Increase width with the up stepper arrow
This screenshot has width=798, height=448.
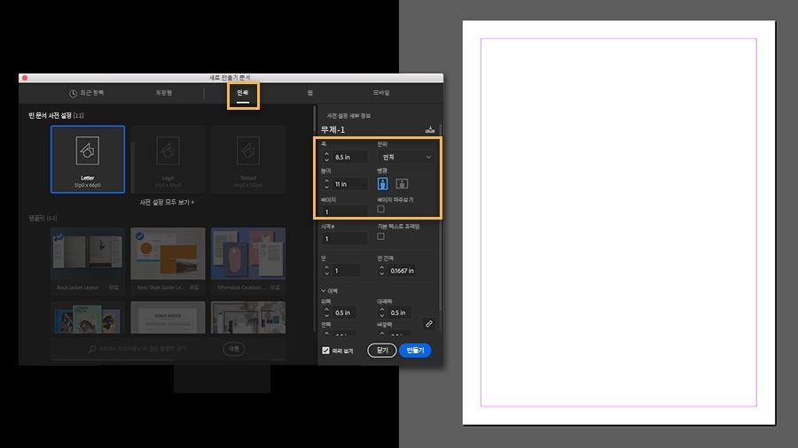326,154
